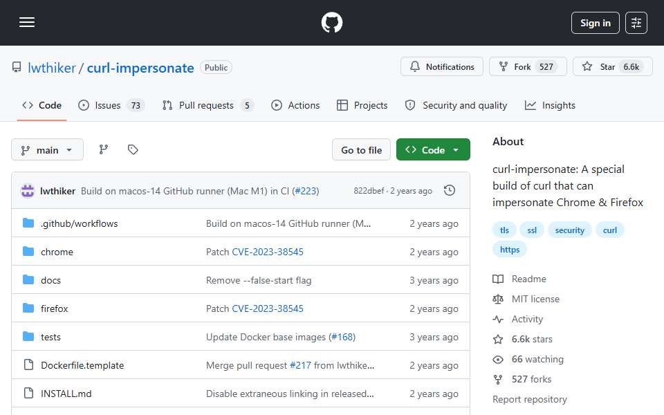Select the https topic tag
Viewport: 664px width, 415px height.
click(x=510, y=250)
